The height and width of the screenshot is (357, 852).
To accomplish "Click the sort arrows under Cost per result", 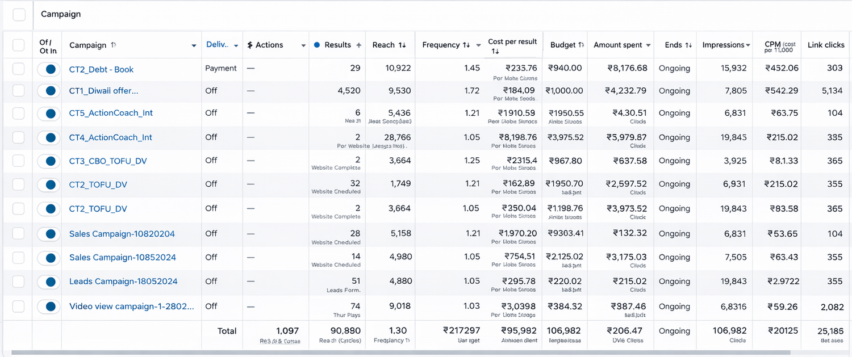I will click(x=495, y=52).
